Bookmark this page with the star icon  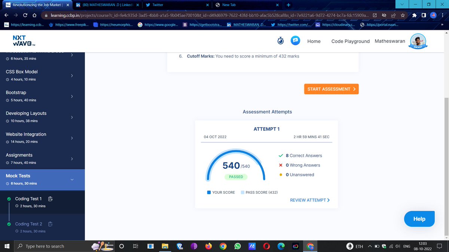[403, 15]
